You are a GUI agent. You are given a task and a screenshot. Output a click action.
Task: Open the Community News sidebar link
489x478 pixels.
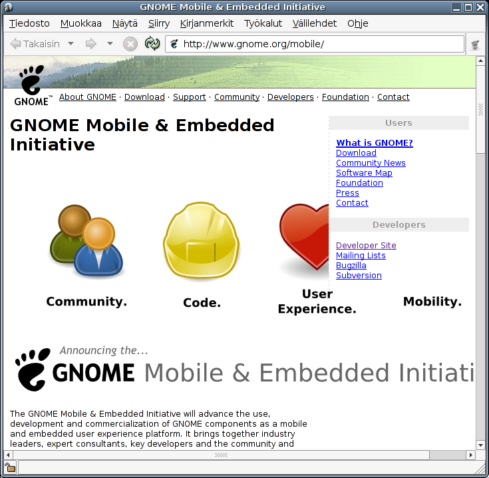(x=371, y=163)
